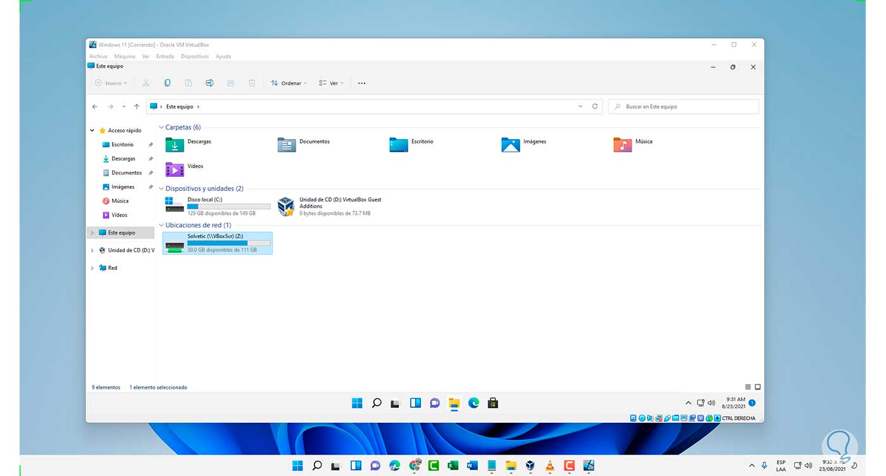Click the Cut scissors icon in Explorer toolbar
Image resolution: width=886 pixels, height=476 pixels.
(x=146, y=83)
